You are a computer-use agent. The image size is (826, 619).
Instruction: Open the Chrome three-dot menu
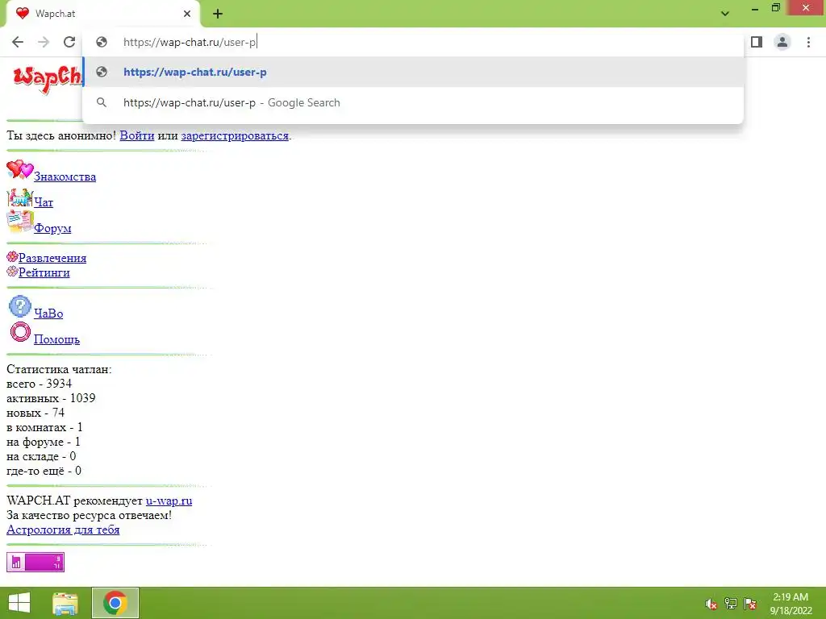[808, 42]
